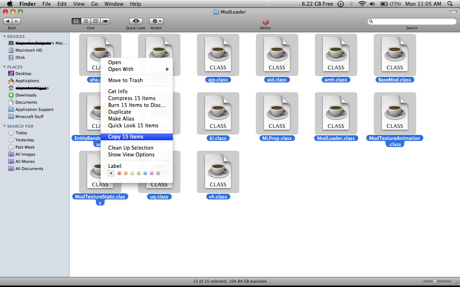Choose Copy 15 Items
Viewport: 460px width, 287px height.
coord(137,137)
